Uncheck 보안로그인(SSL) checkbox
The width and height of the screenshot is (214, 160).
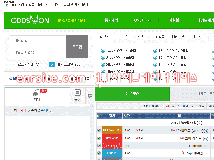pyautogui.click(x=52, y=65)
